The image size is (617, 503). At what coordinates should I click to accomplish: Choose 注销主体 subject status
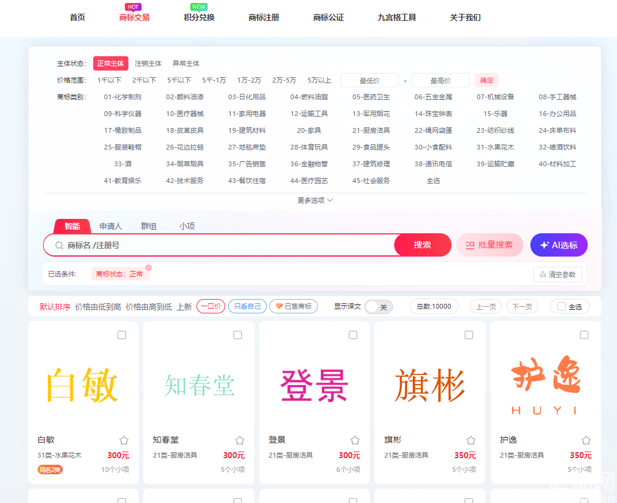coord(148,63)
